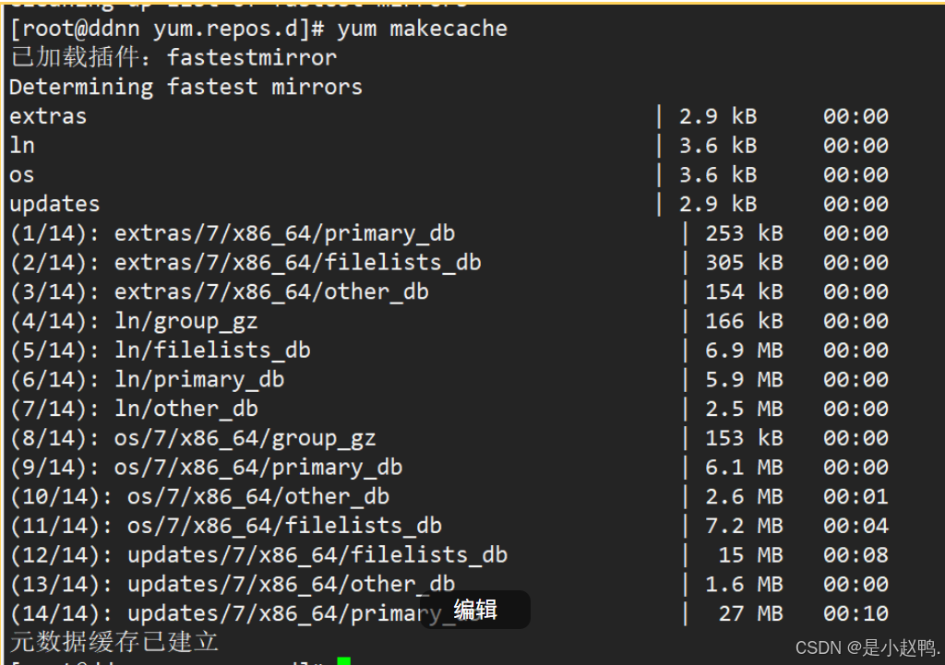The width and height of the screenshot is (945, 665).
Task: Click the [root@ddnn yum.repos.d]# prompt
Action: tap(168, 29)
